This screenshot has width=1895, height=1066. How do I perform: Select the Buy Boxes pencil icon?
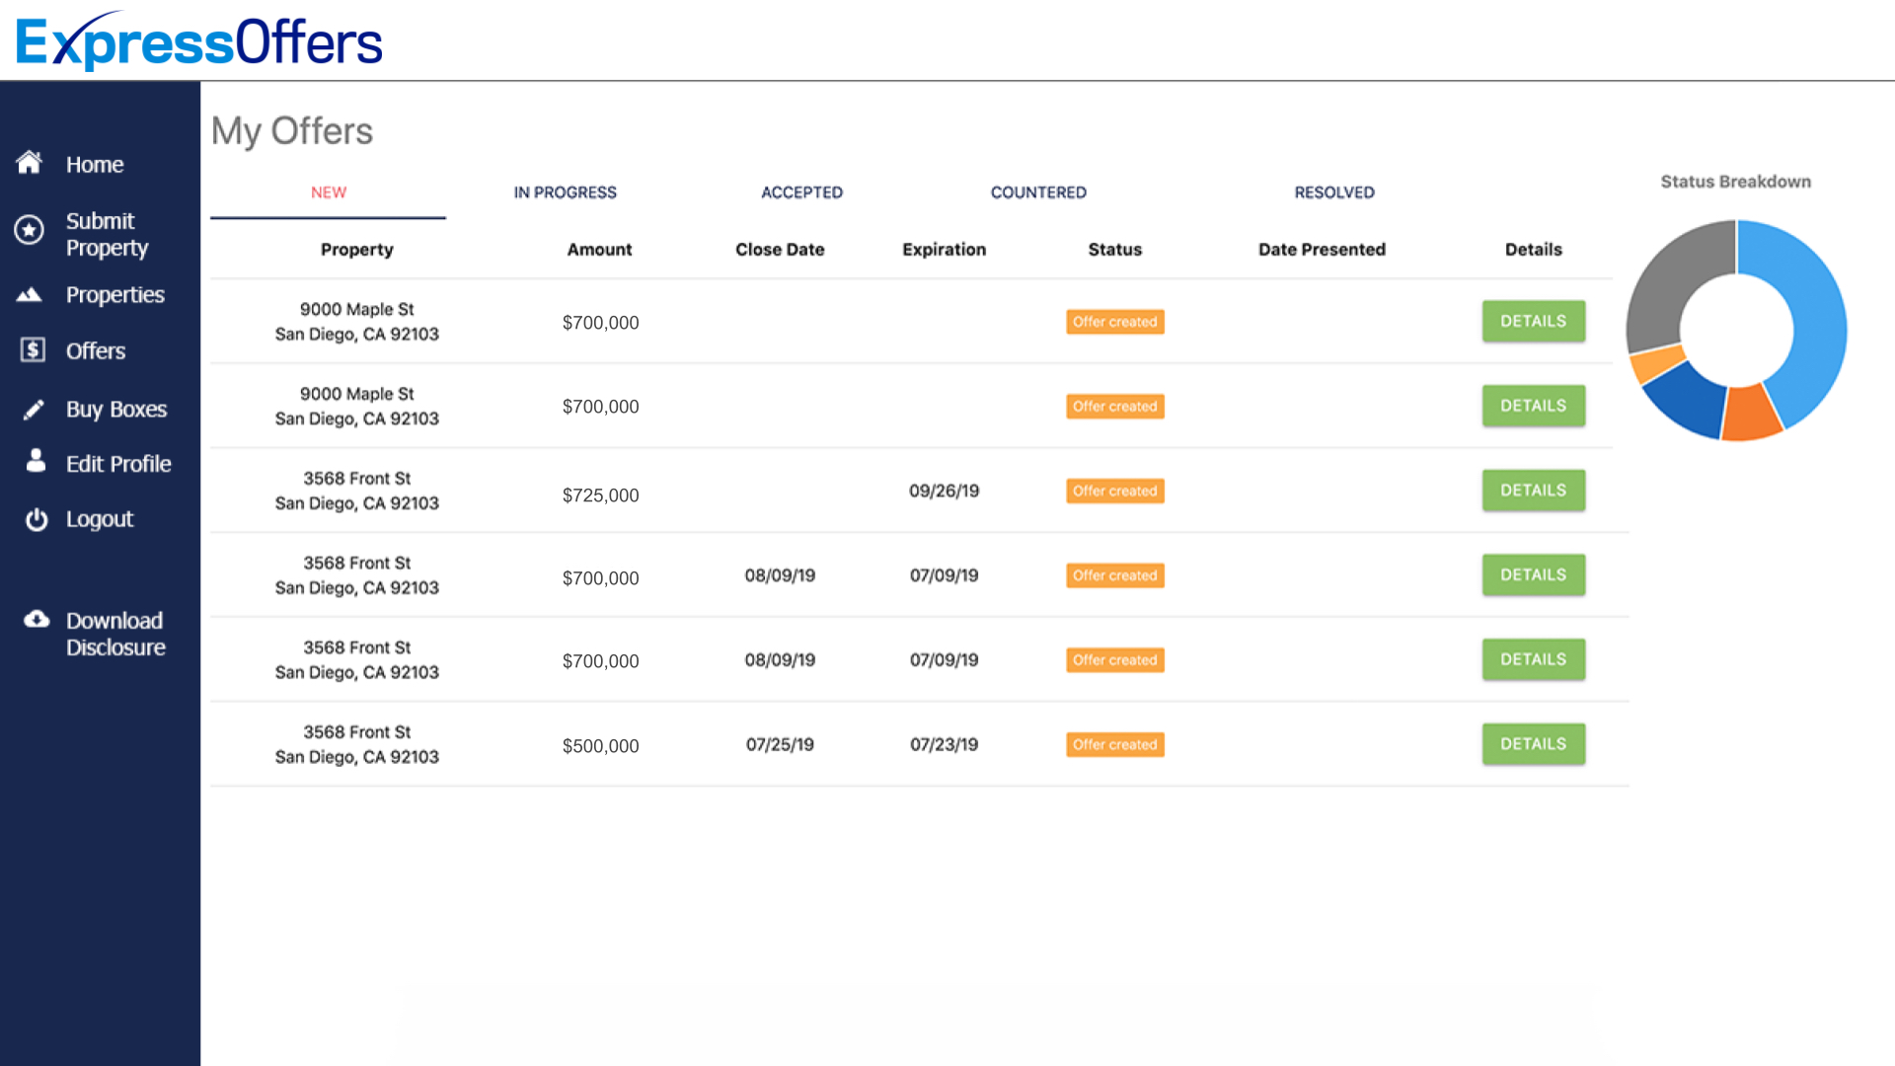point(35,409)
